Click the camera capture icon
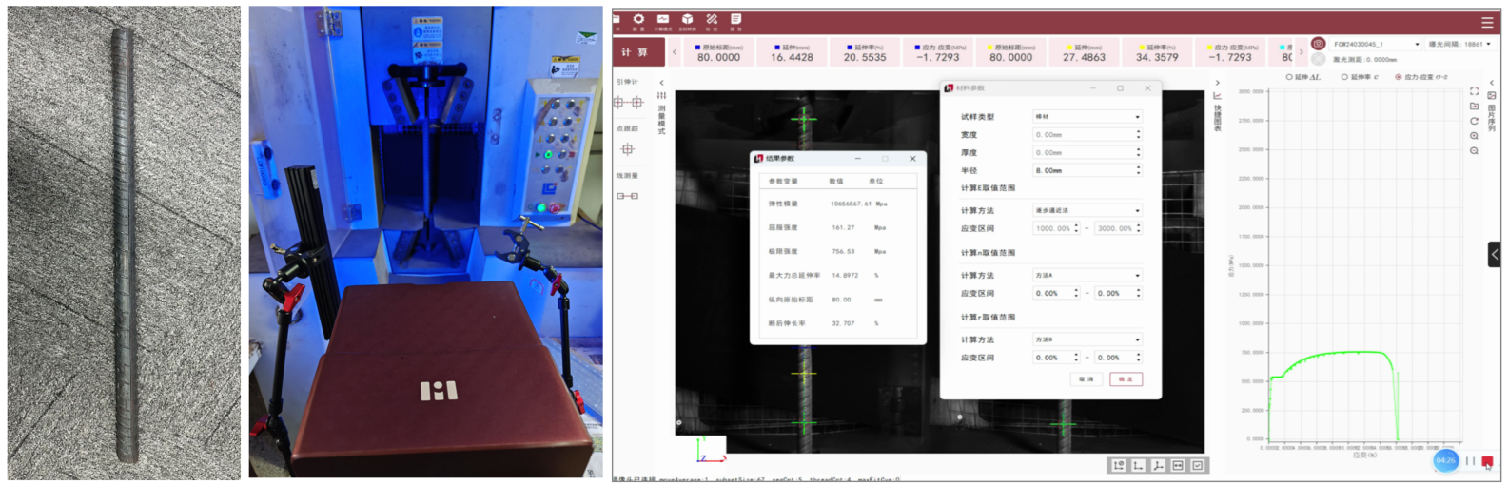The image size is (1508, 485). pos(1318,44)
